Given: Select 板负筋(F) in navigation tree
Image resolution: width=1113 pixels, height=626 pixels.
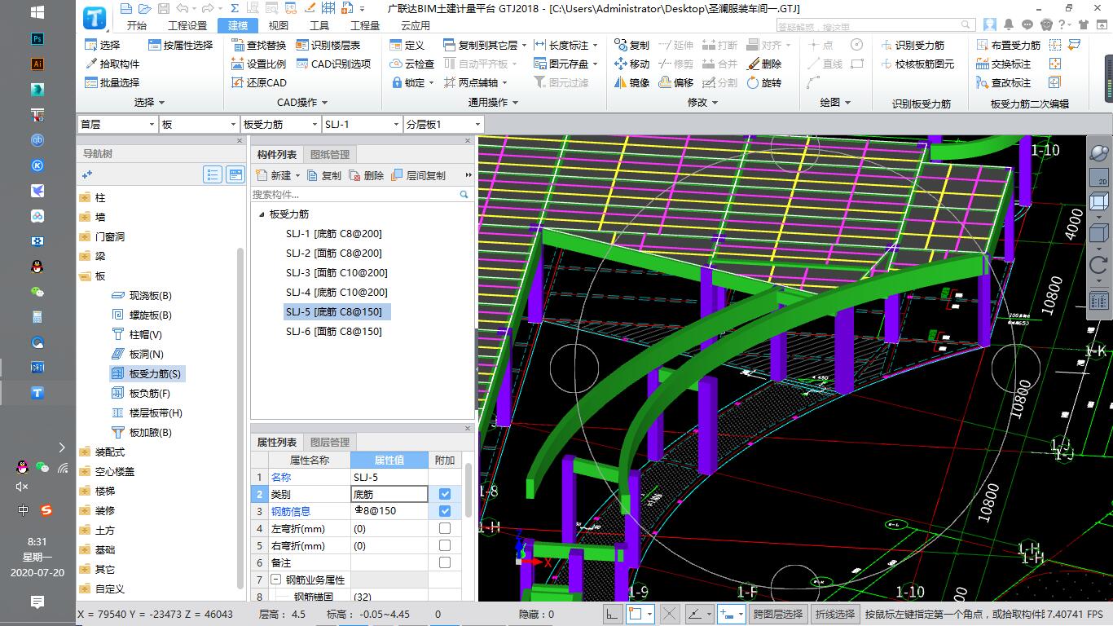Looking at the screenshot, I should pyautogui.click(x=150, y=393).
